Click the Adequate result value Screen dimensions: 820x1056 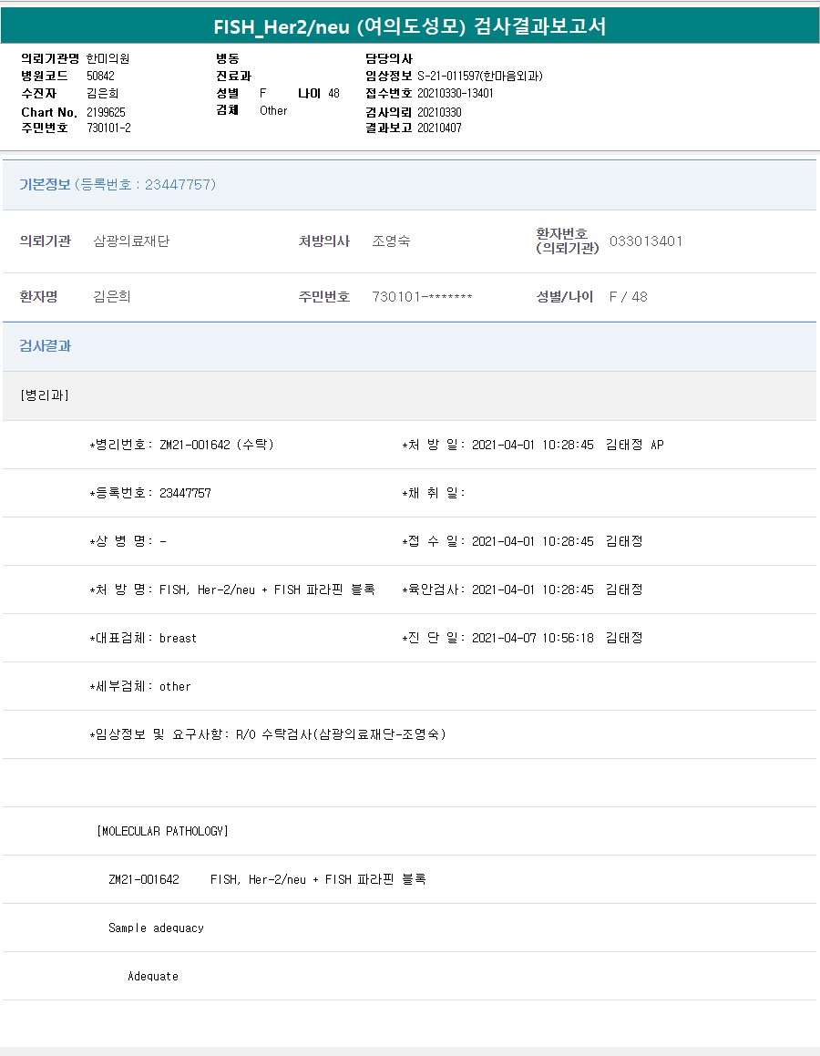point(153,977)
